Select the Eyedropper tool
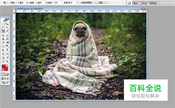The image size is (175, 108). [x=7, y=58]
